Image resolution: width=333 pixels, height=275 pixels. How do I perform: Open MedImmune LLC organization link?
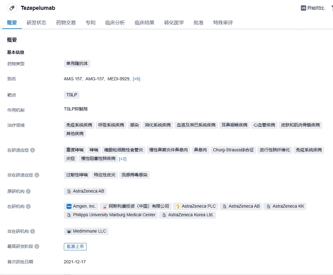(x=86, y=231)
